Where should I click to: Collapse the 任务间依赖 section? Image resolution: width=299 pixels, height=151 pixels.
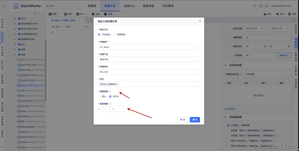click(x=225, y=65)
